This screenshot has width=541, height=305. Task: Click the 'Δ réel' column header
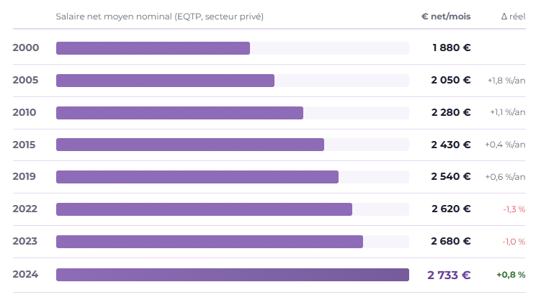pyautogui.click(x=513, y=17)
